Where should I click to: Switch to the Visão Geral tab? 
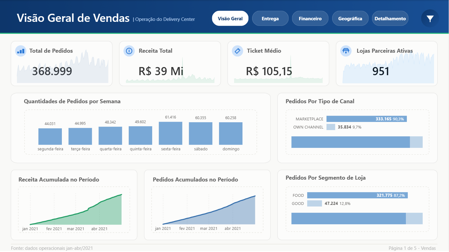coord(230,18)
